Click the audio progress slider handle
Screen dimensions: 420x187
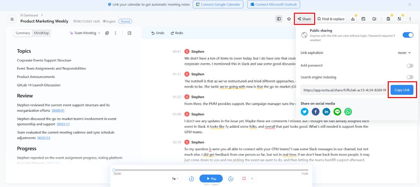[x=114, y=170]
